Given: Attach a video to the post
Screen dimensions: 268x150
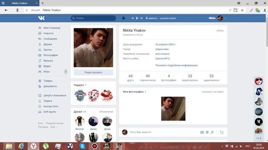Looking at the screenshot, I should 207,132.
